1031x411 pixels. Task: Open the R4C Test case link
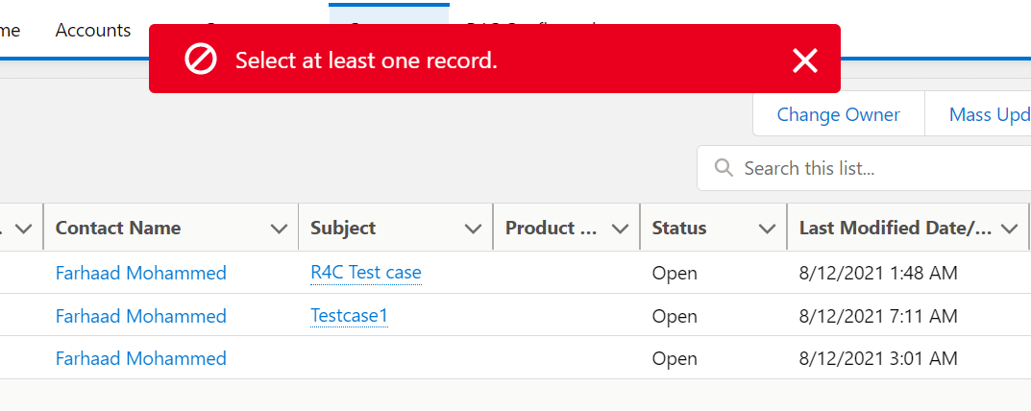pos(365,273)
